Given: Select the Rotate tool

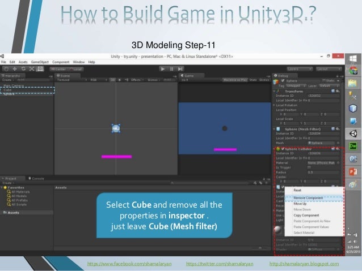Looking at the screenshot, I should click(23, 69).
